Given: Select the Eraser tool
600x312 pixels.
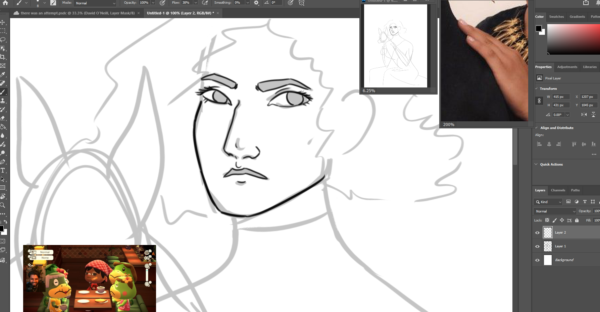Looking at the screenshot, I should coord(3,118).
